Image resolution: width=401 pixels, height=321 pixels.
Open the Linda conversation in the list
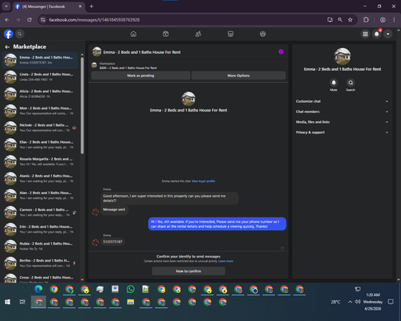coord(40,77)
